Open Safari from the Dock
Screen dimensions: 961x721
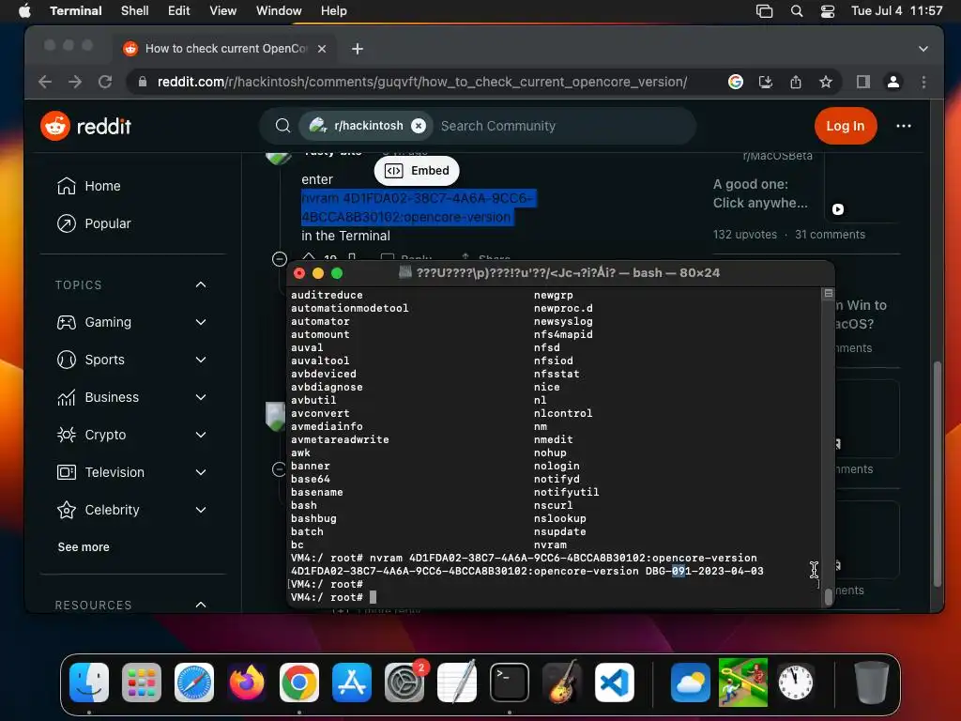click(194, 682)
